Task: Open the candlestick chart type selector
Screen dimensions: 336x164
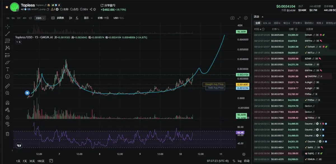Action: 71,18
